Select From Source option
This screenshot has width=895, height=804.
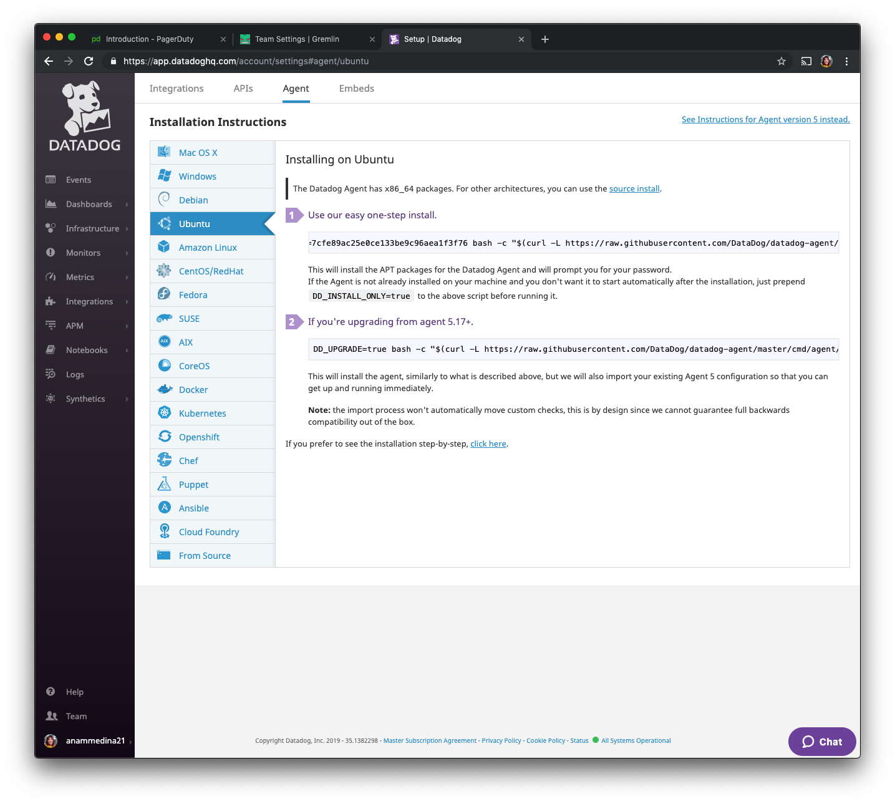click(x=213, y=555)
